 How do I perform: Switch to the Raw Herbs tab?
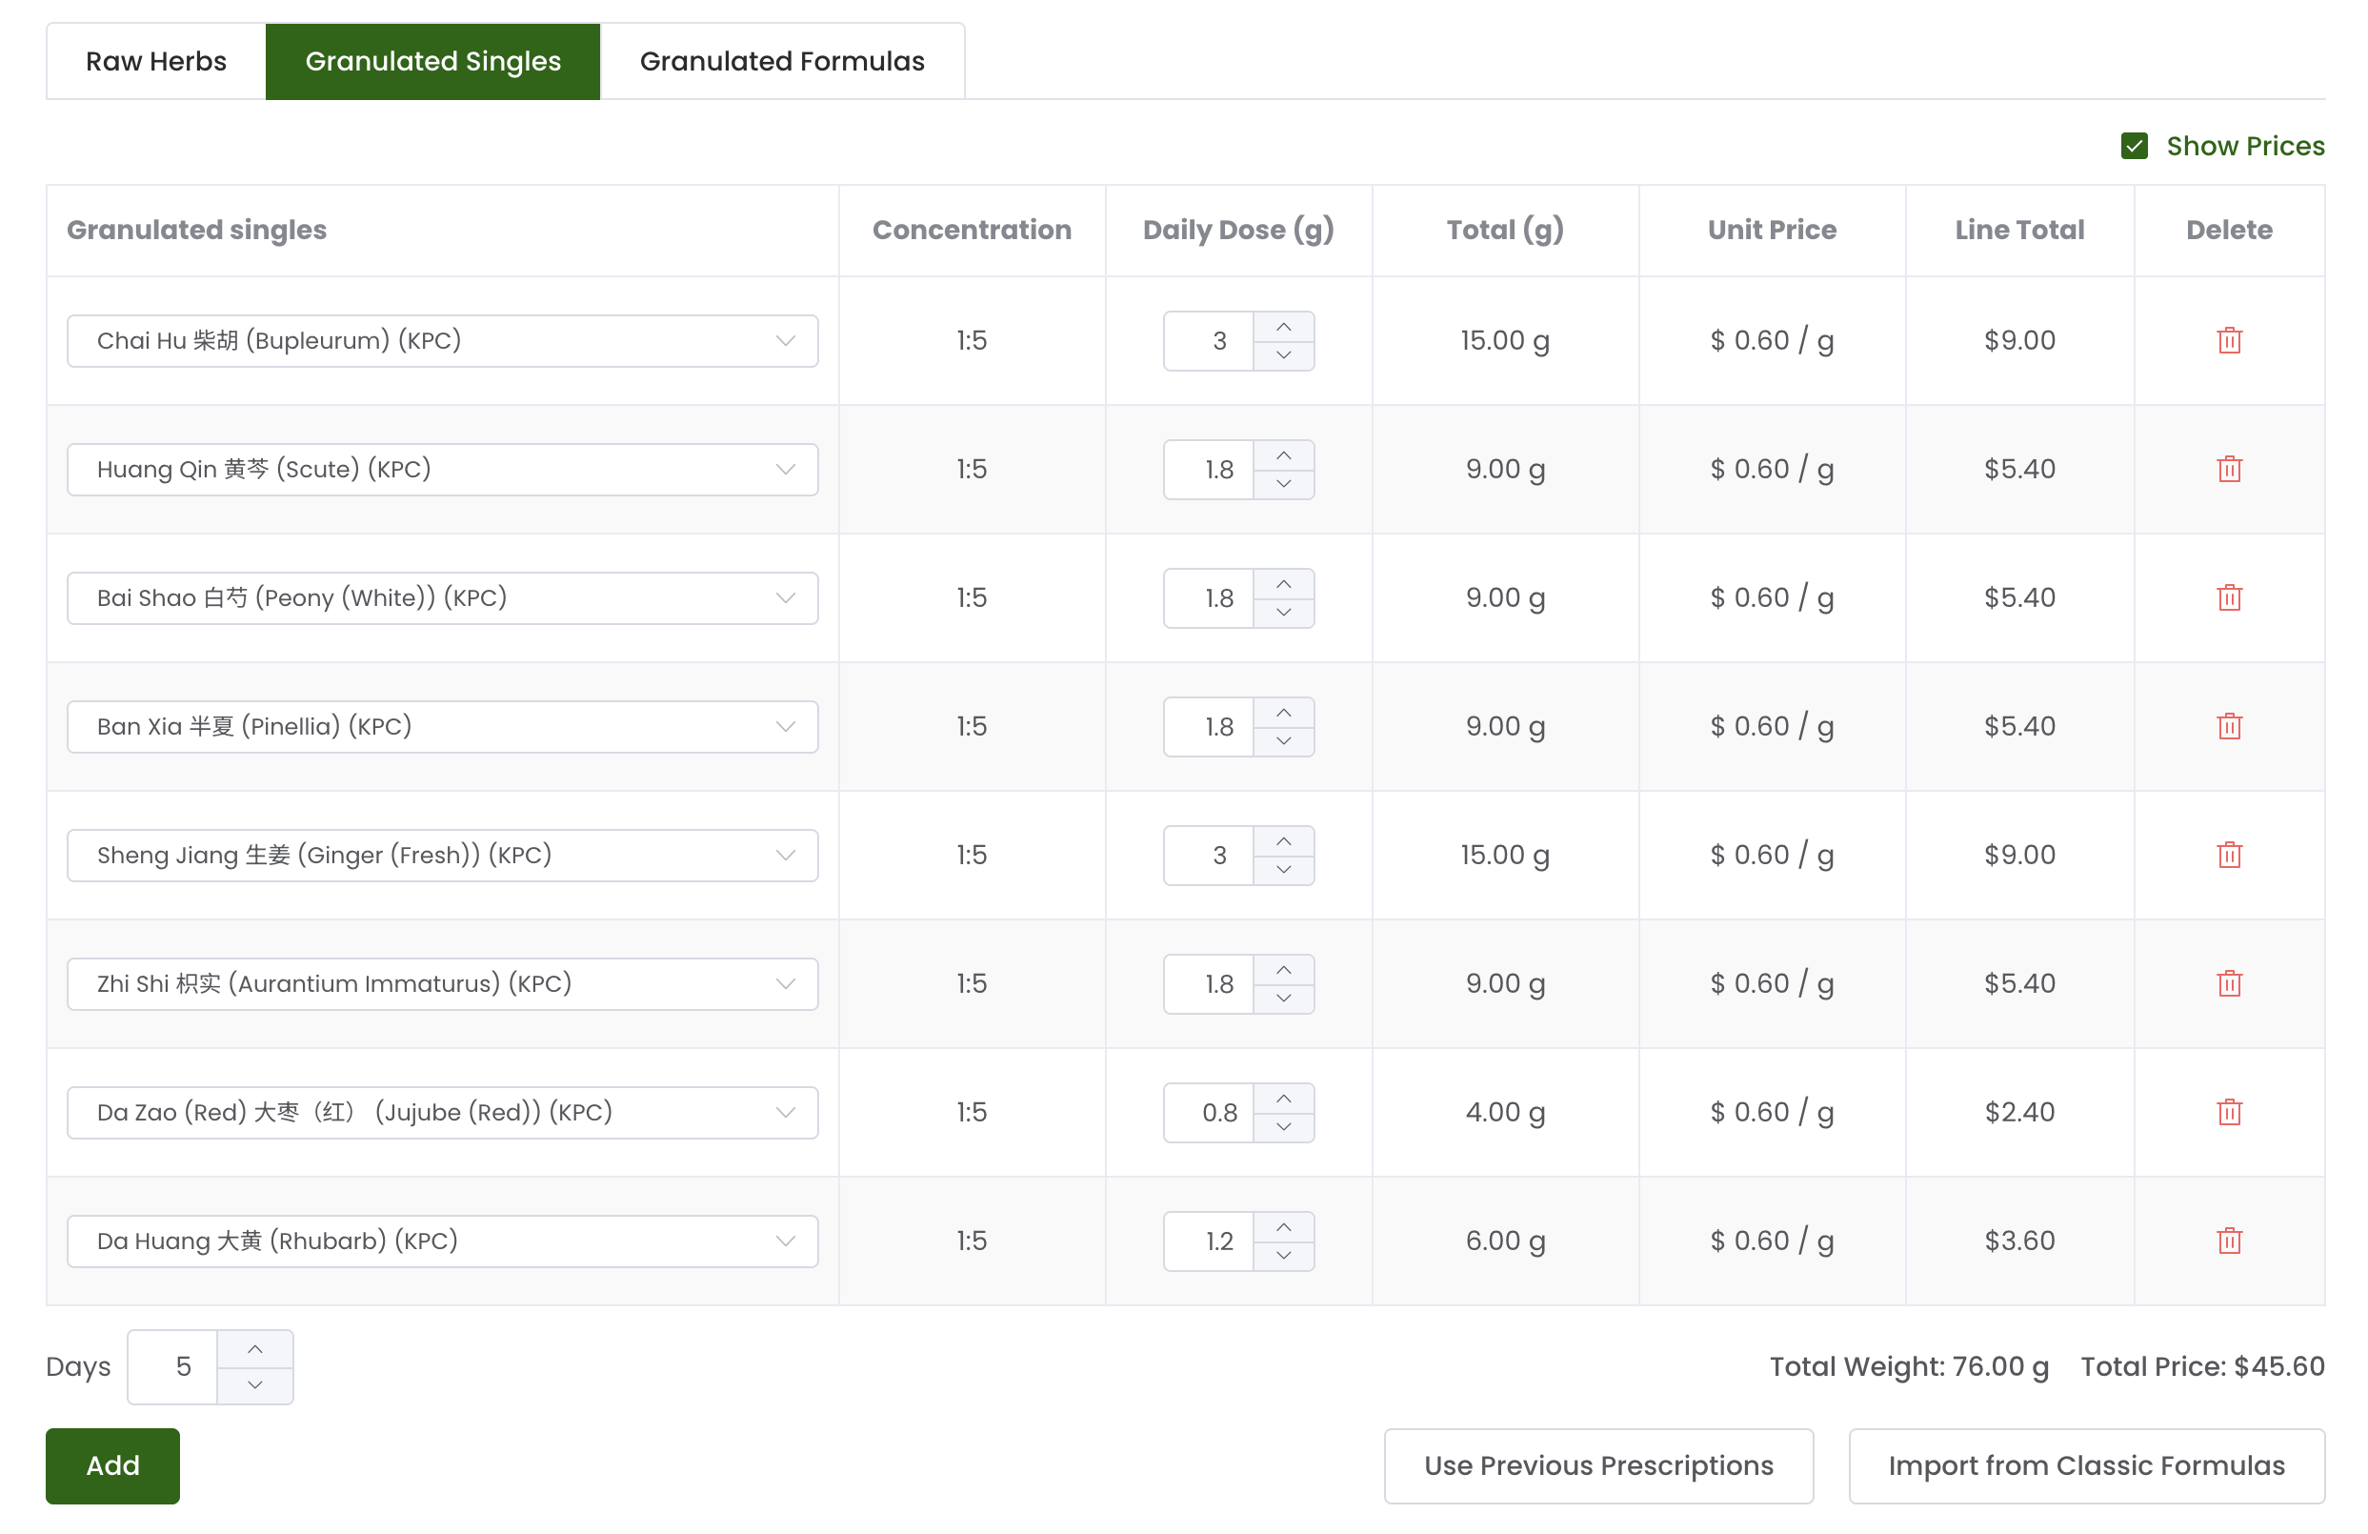pyautogui.click(x=155, y=61)
